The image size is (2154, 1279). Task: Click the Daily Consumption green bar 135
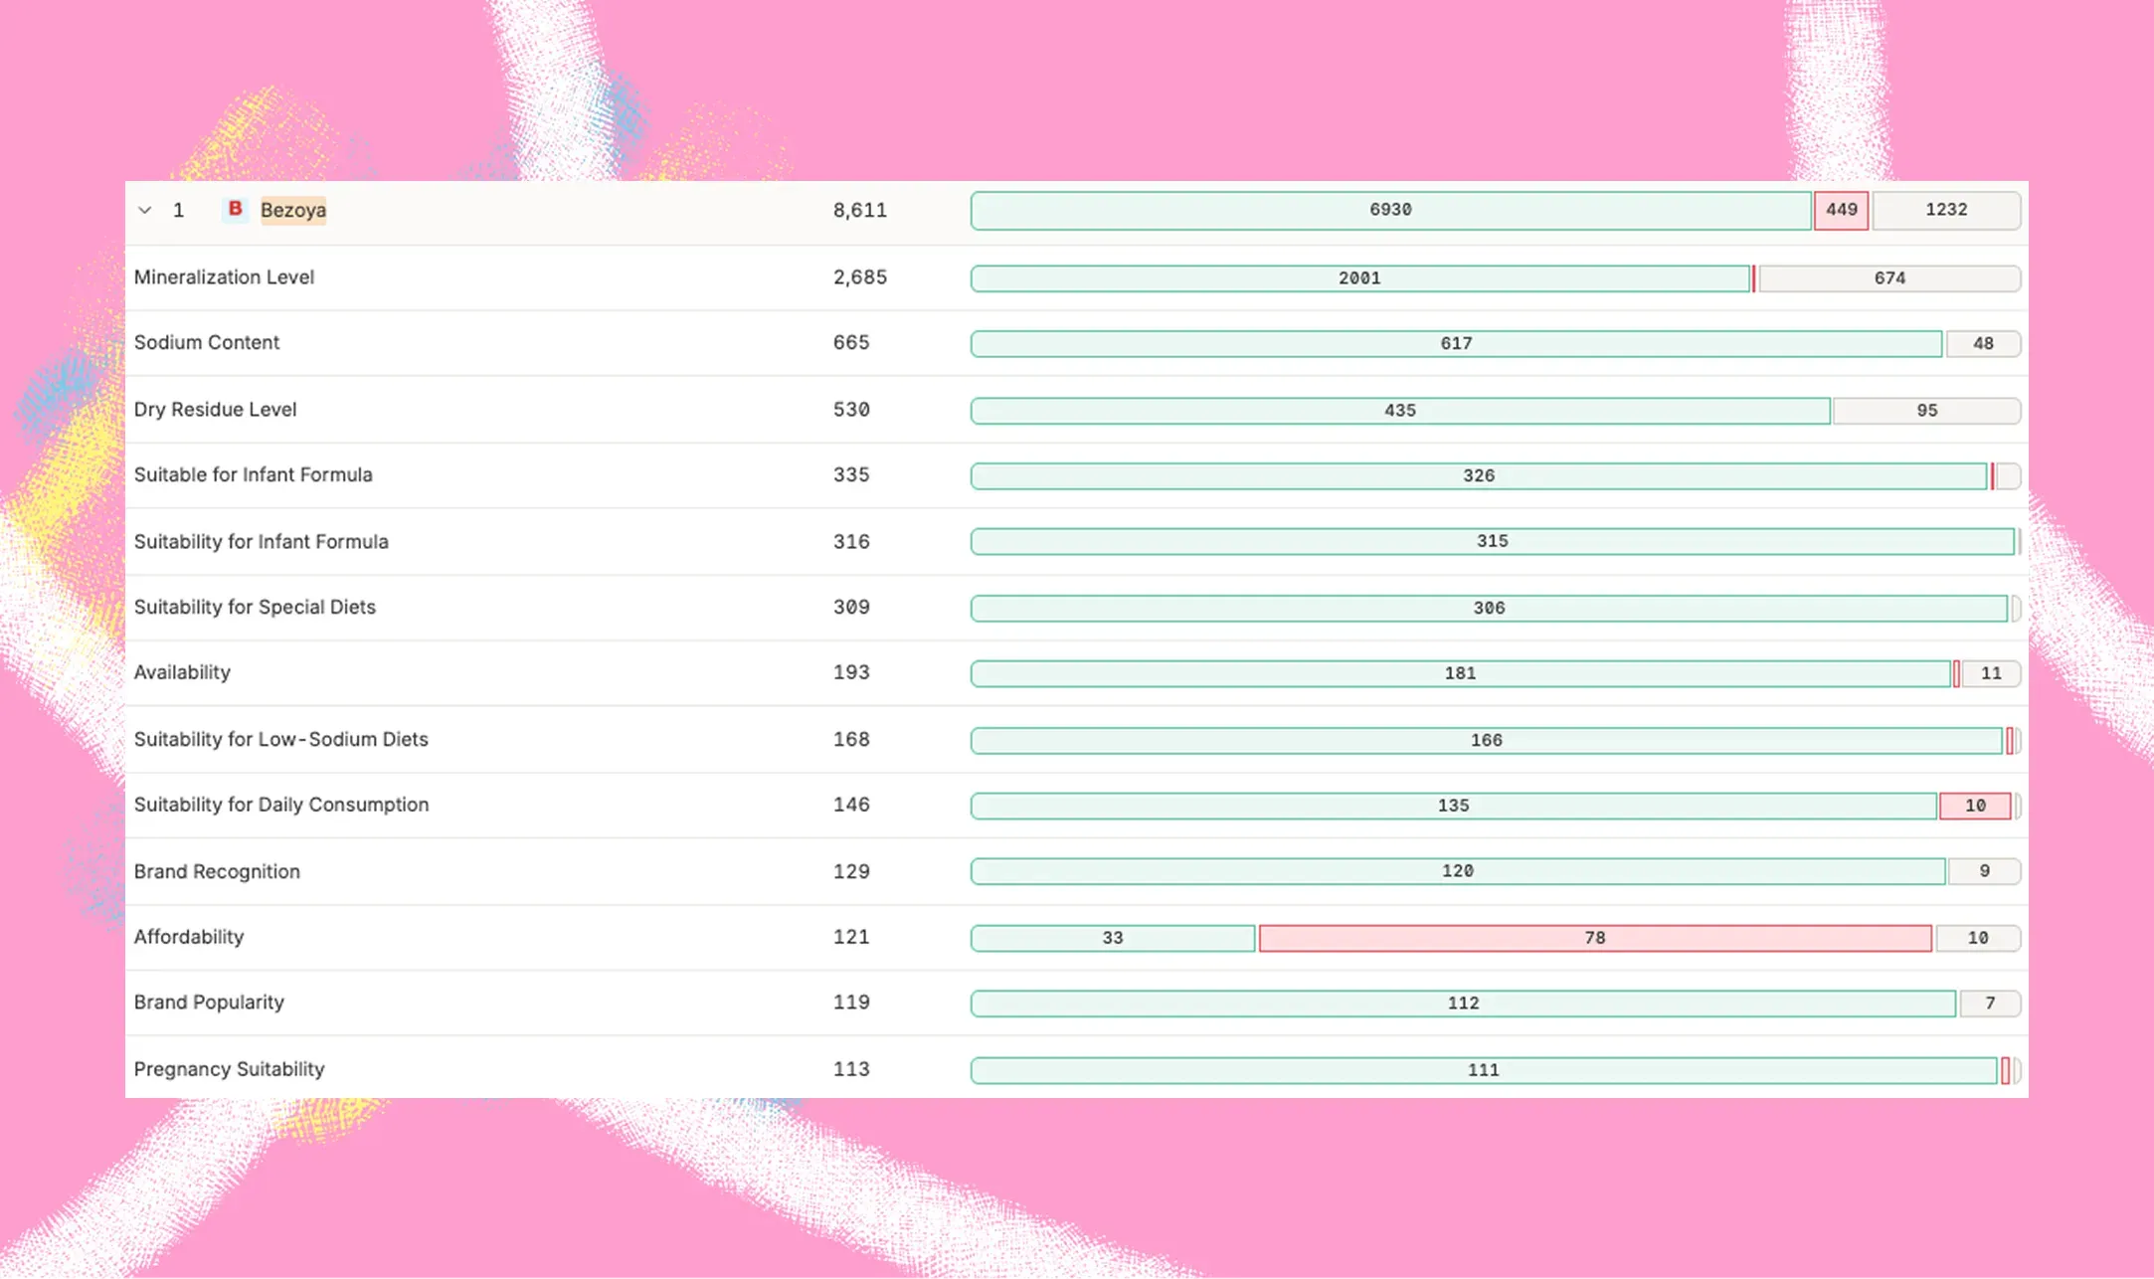click(1454, 807)
